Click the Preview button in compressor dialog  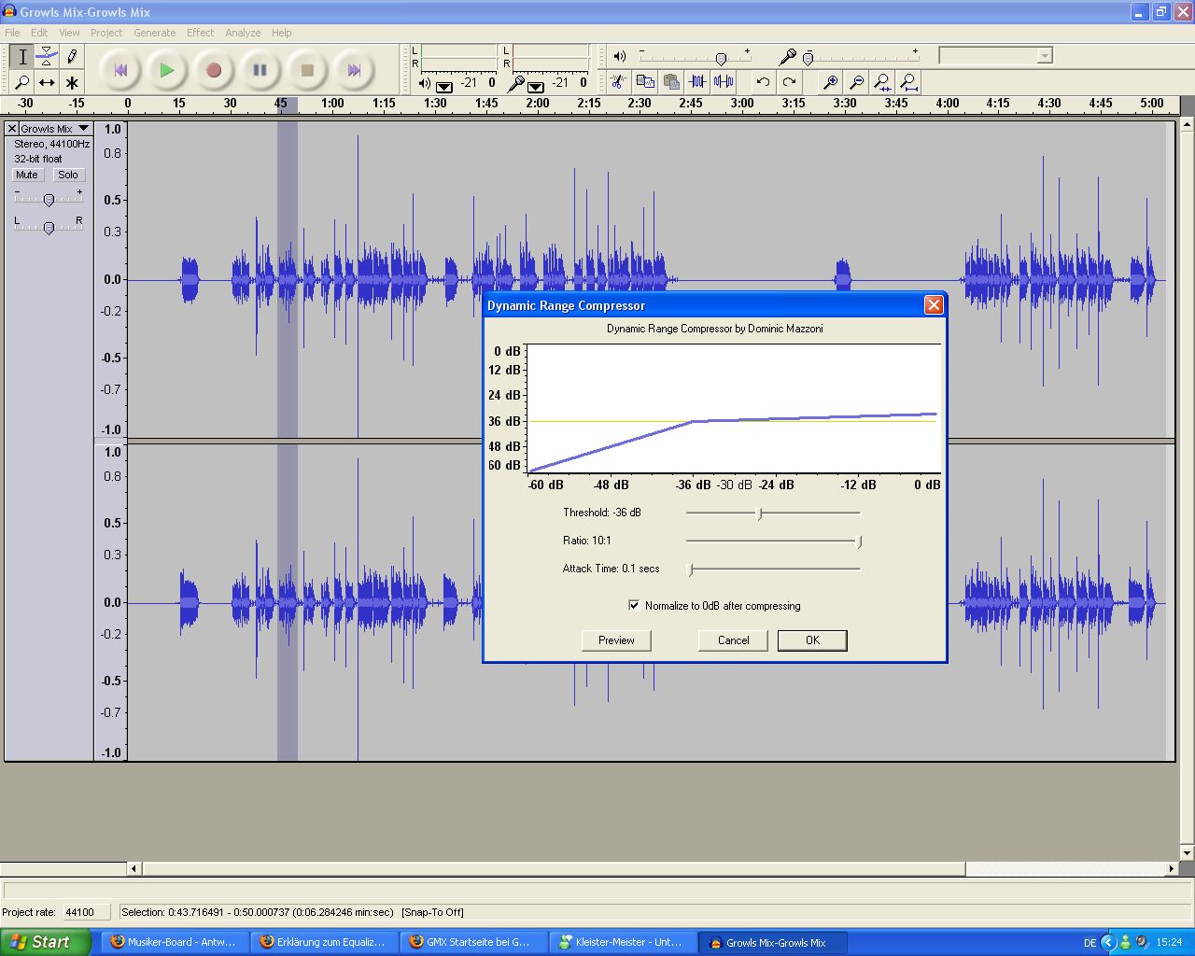(x=616, y=640)
